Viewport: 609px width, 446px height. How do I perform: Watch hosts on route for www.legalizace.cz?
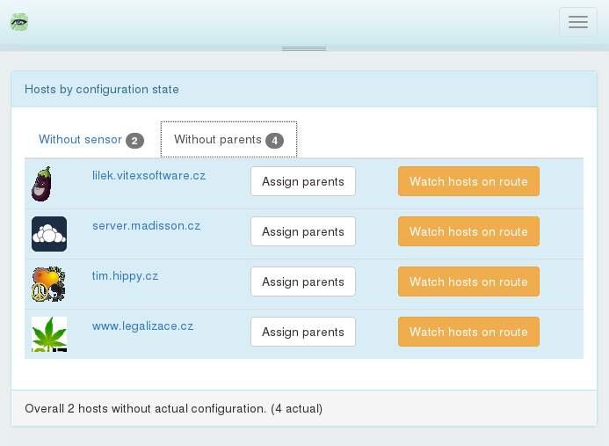pyautogui.click(x=468, y=332)
